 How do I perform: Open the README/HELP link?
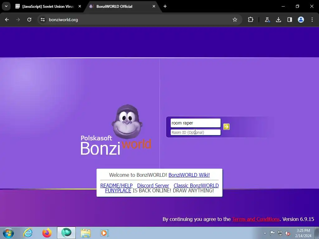point(117,185)
